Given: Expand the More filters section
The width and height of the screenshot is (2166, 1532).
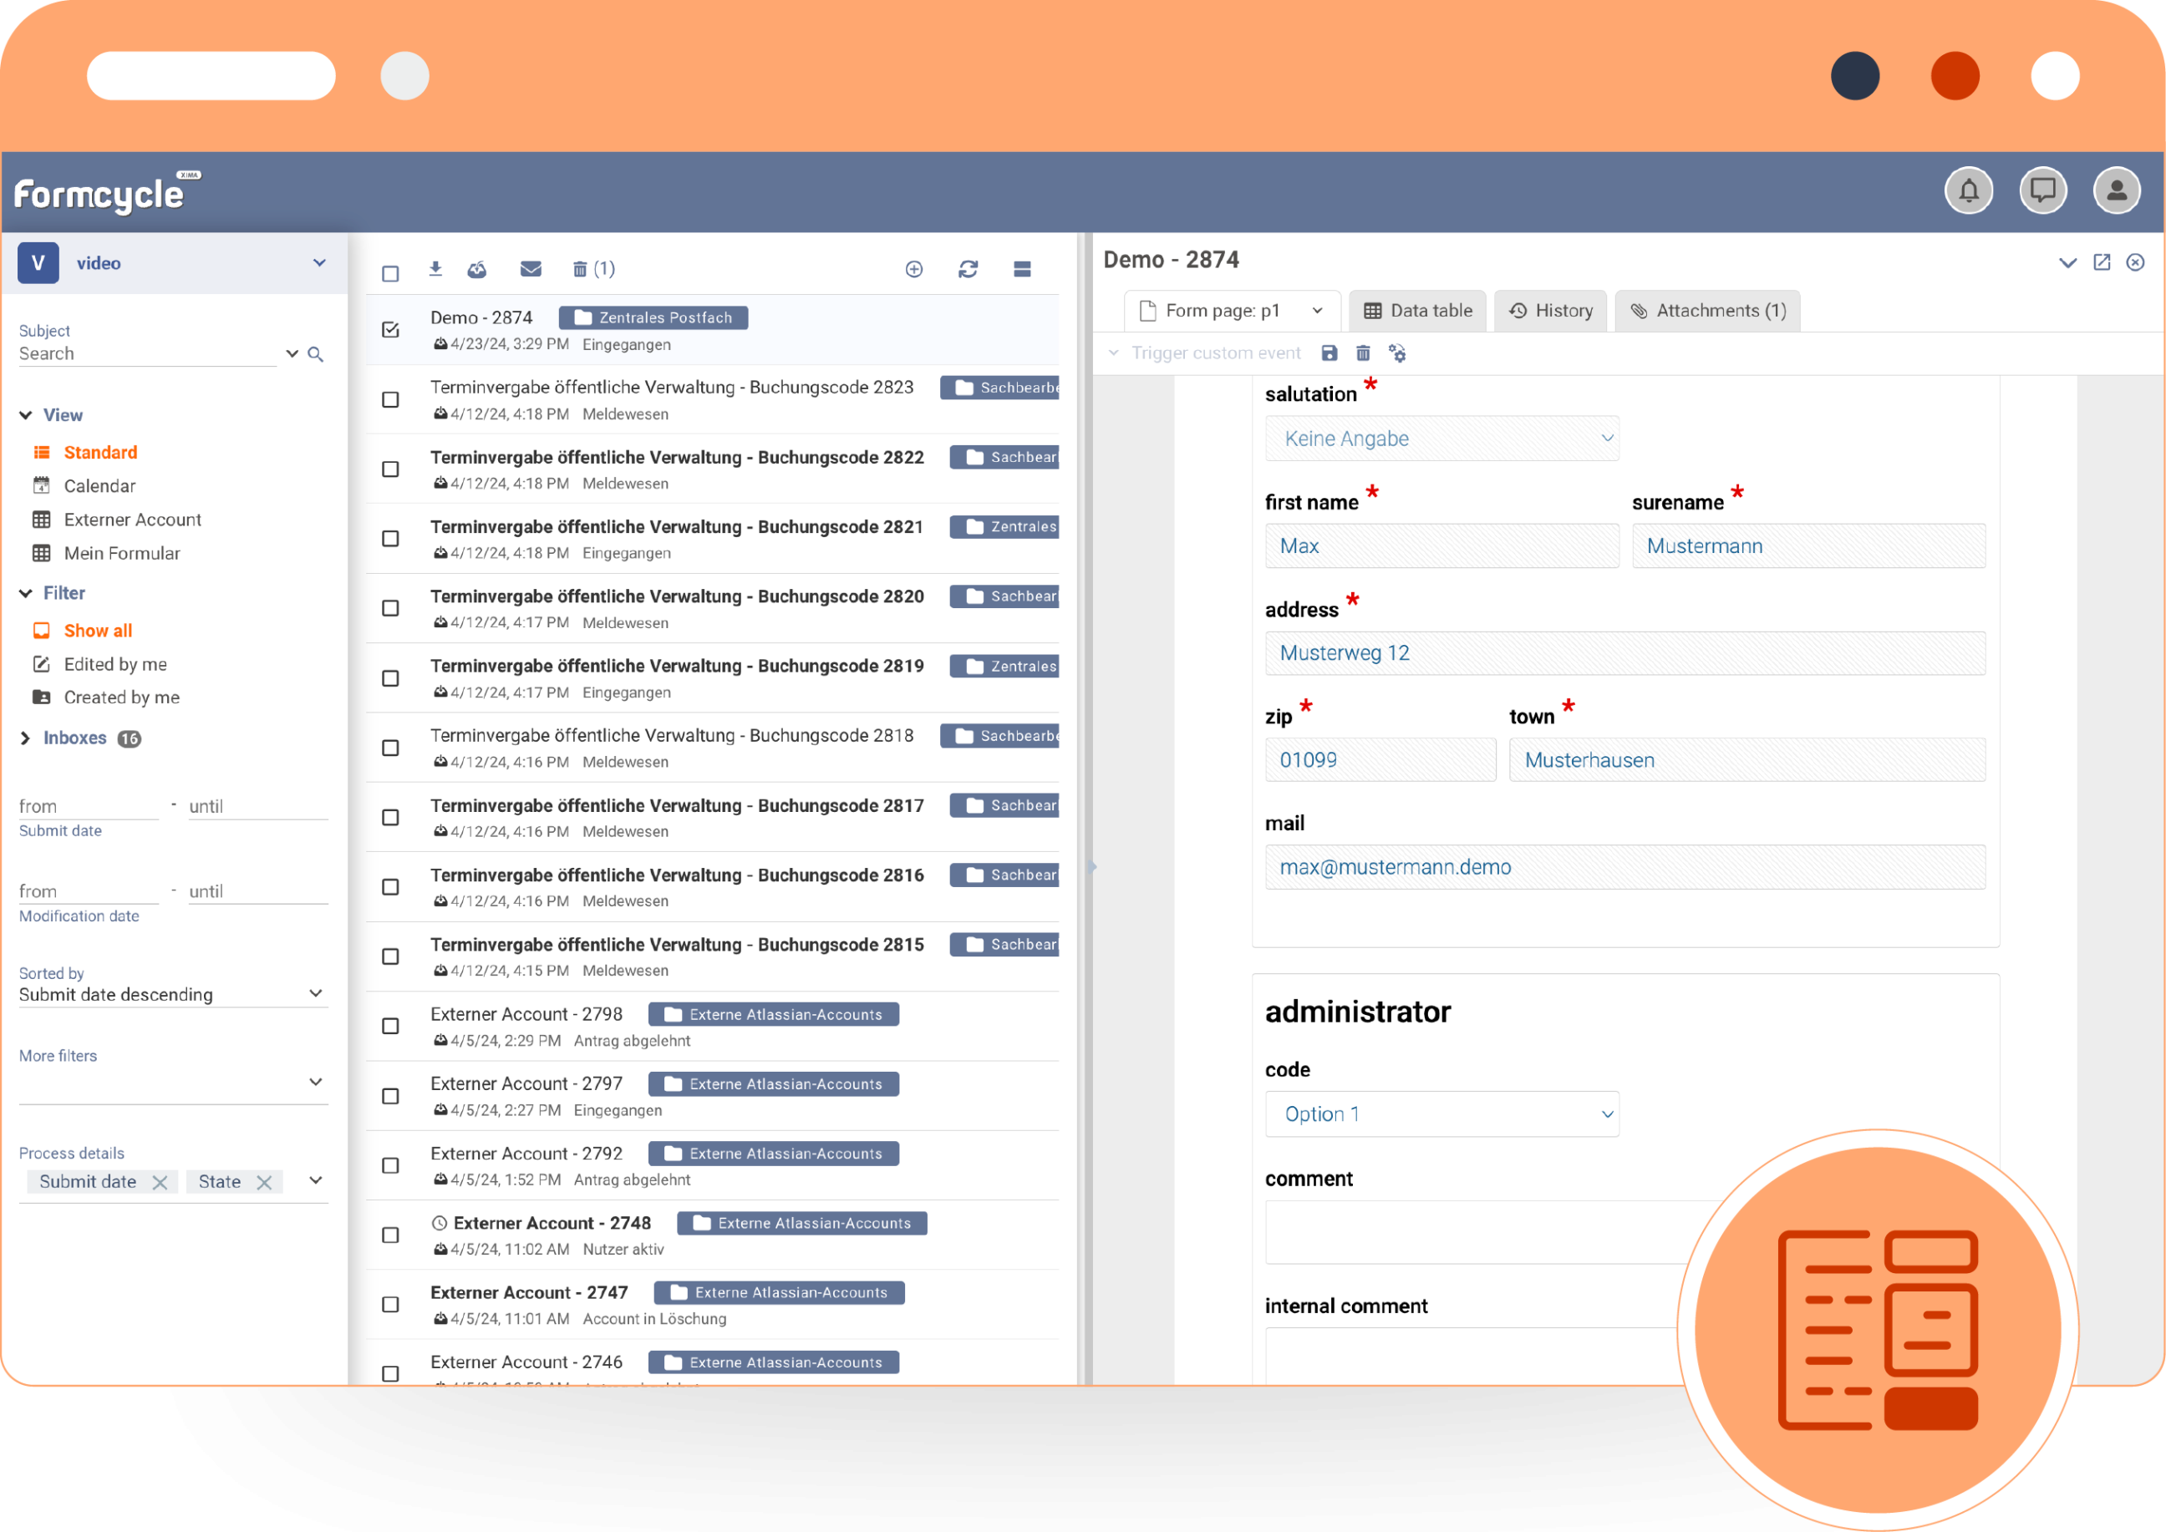Looking at the screenshot, I should (315, 1081).
